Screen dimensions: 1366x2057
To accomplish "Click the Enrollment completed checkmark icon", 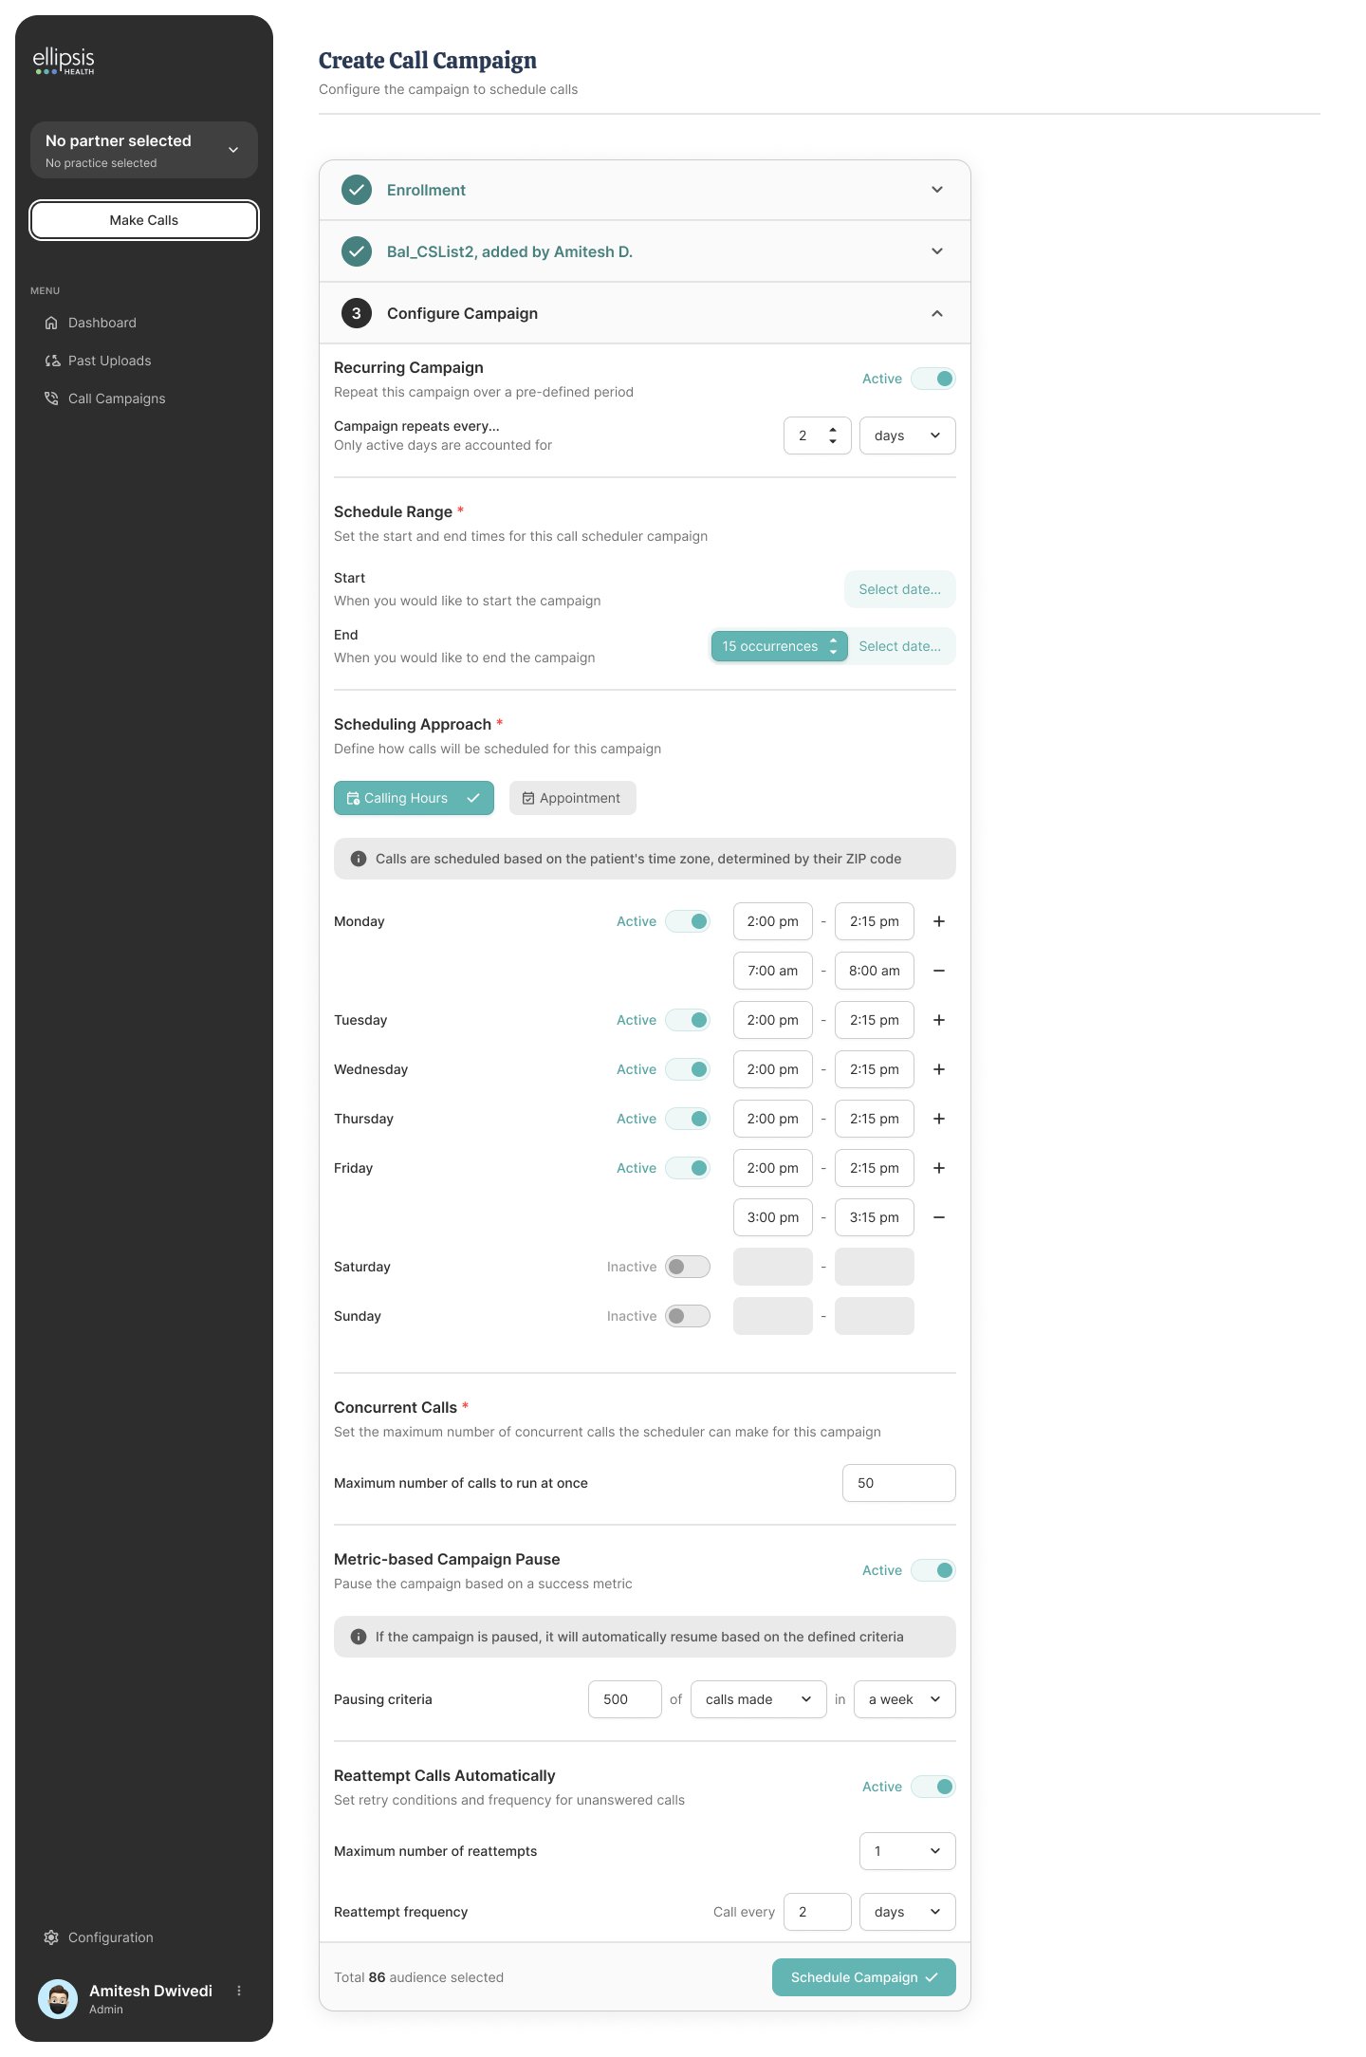I will point(357,190).
